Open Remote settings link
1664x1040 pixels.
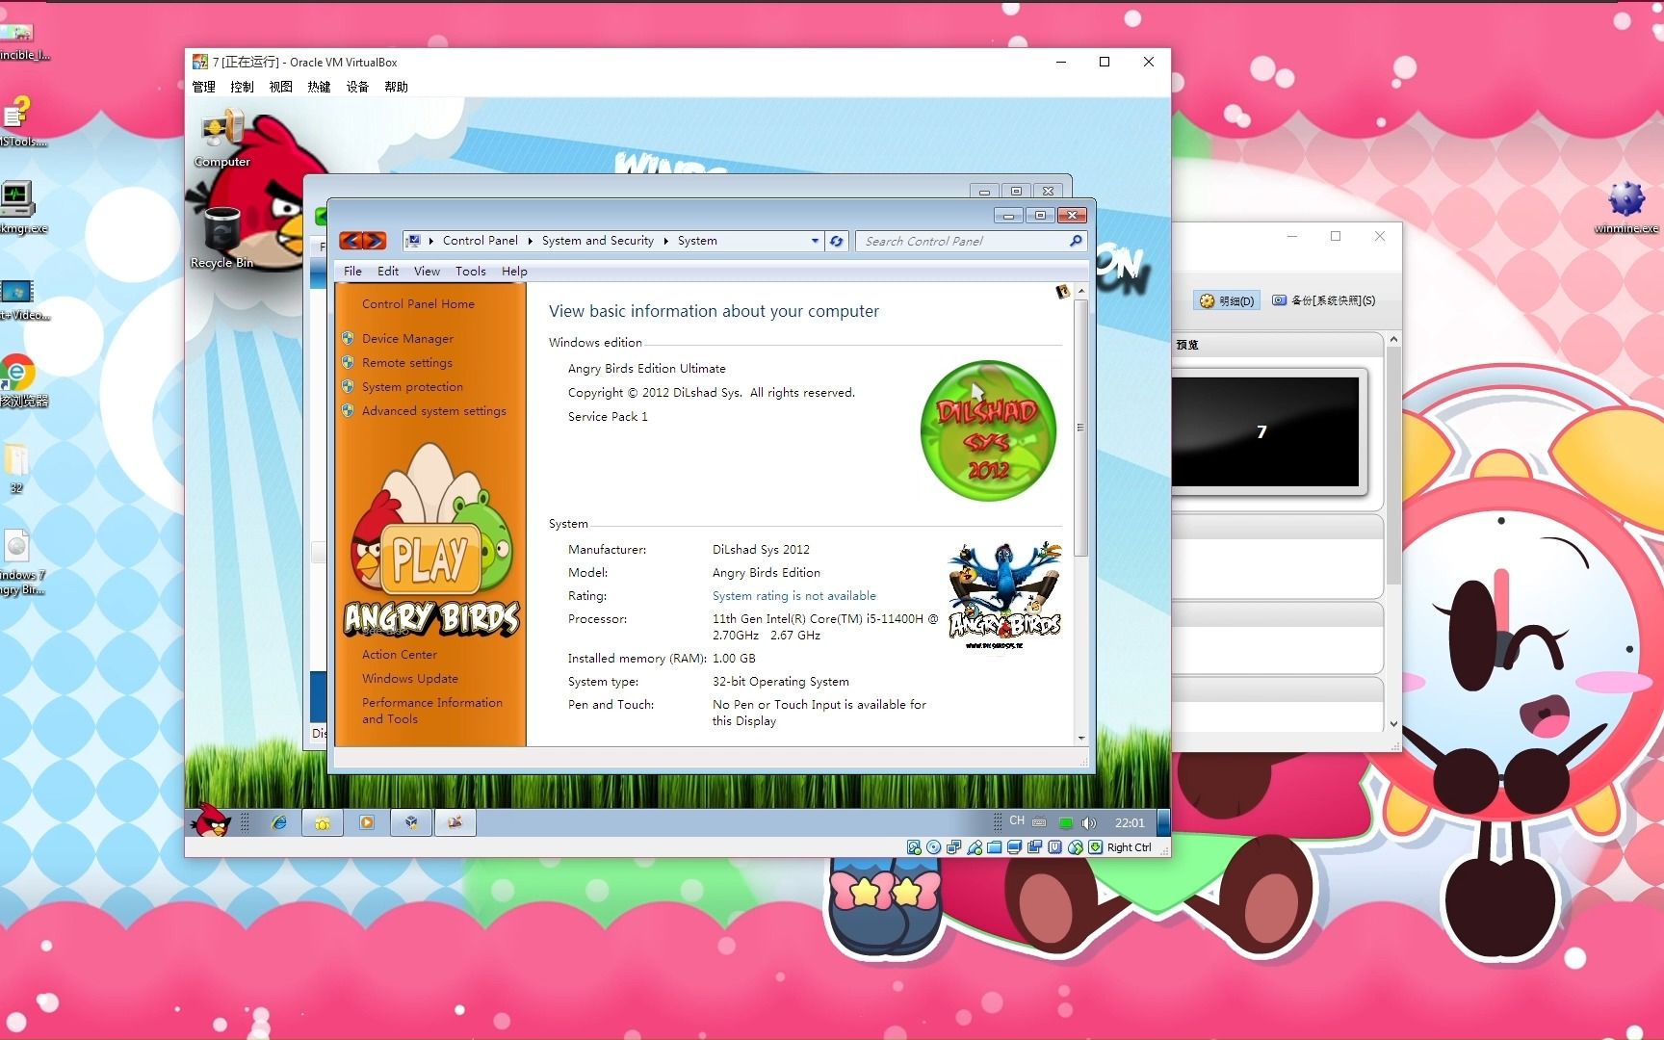[406, 363]
